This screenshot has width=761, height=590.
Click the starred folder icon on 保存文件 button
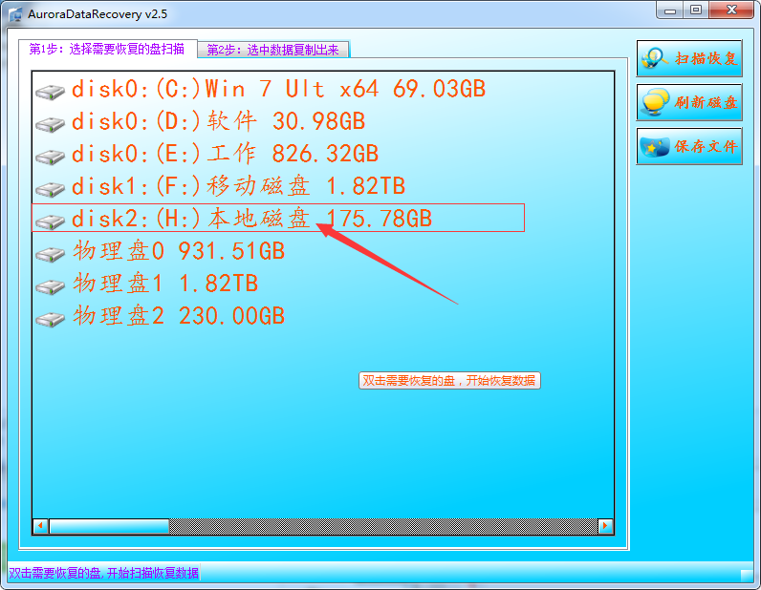[655, 146]
